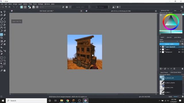Open the Filter menu
184x103 pixels.
[30, 4]
